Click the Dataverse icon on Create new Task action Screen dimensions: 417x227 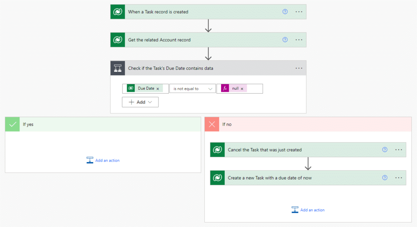point(217,177)
